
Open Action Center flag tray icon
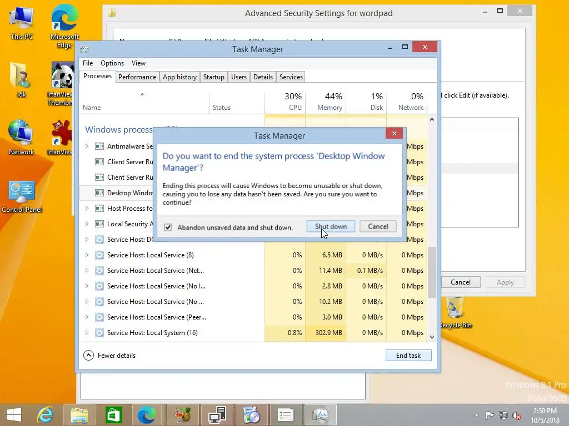click(x=490, y=415)
